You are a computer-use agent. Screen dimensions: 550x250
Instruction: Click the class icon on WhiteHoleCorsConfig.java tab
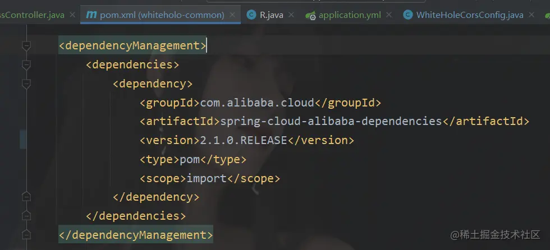tap(407, 15)
